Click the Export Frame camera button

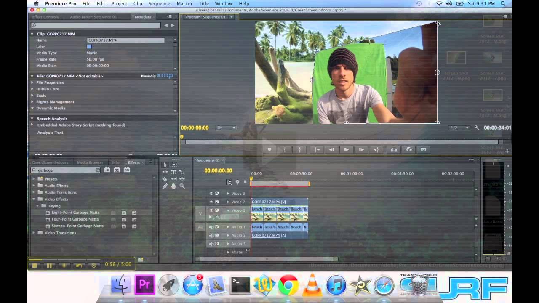coord(423,150)
